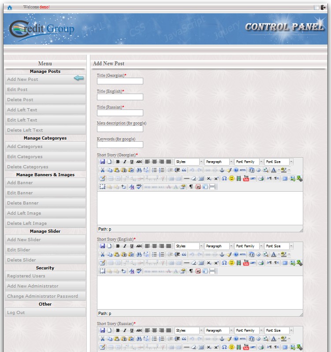The width and height of the screenshot is (331, 352).
Task: Toggle italic in the English story editor
Action: click(x=125, y=246)
